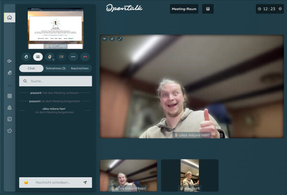Open the voting podium icon in sidebar
The height and width of the screenshot is (195, 287).
(10, 108)
